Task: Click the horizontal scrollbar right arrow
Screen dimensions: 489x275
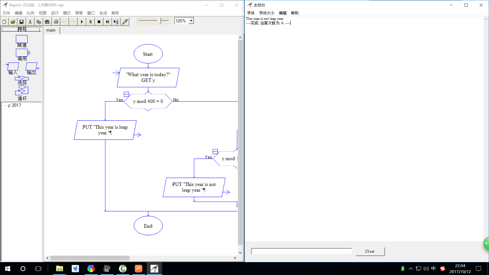Action: [235, 258]
